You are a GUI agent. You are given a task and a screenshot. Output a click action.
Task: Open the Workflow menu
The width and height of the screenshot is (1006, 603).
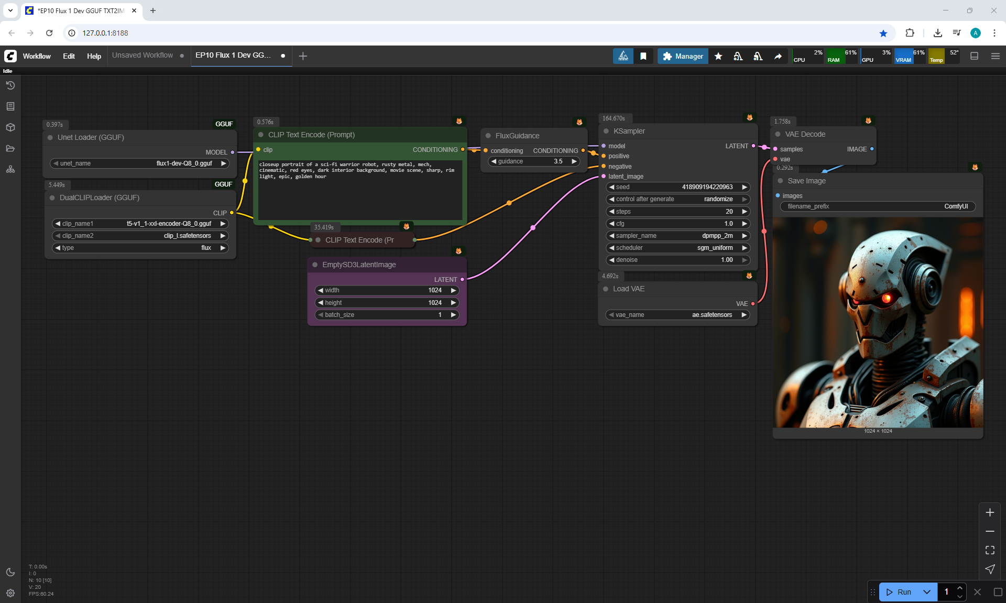click(37, 56)
